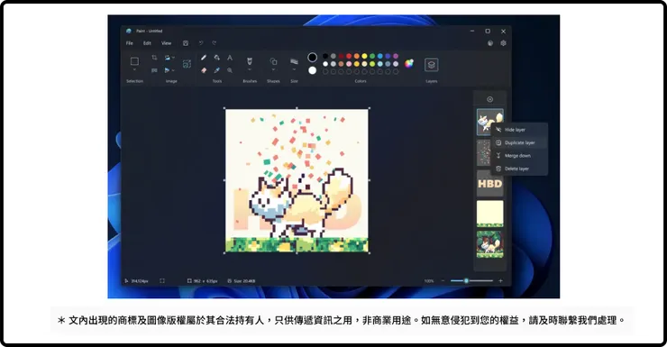Click the Undo arrow

[201, 43]
